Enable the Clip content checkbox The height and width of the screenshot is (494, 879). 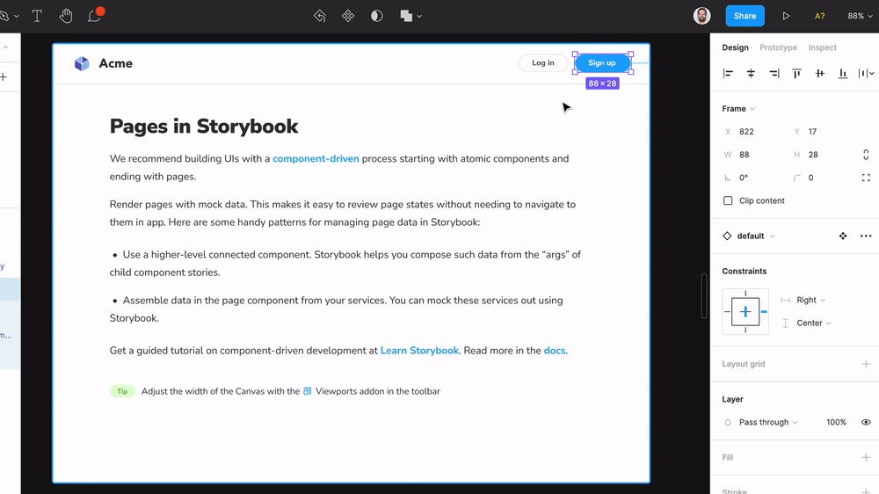coord(728,200)
